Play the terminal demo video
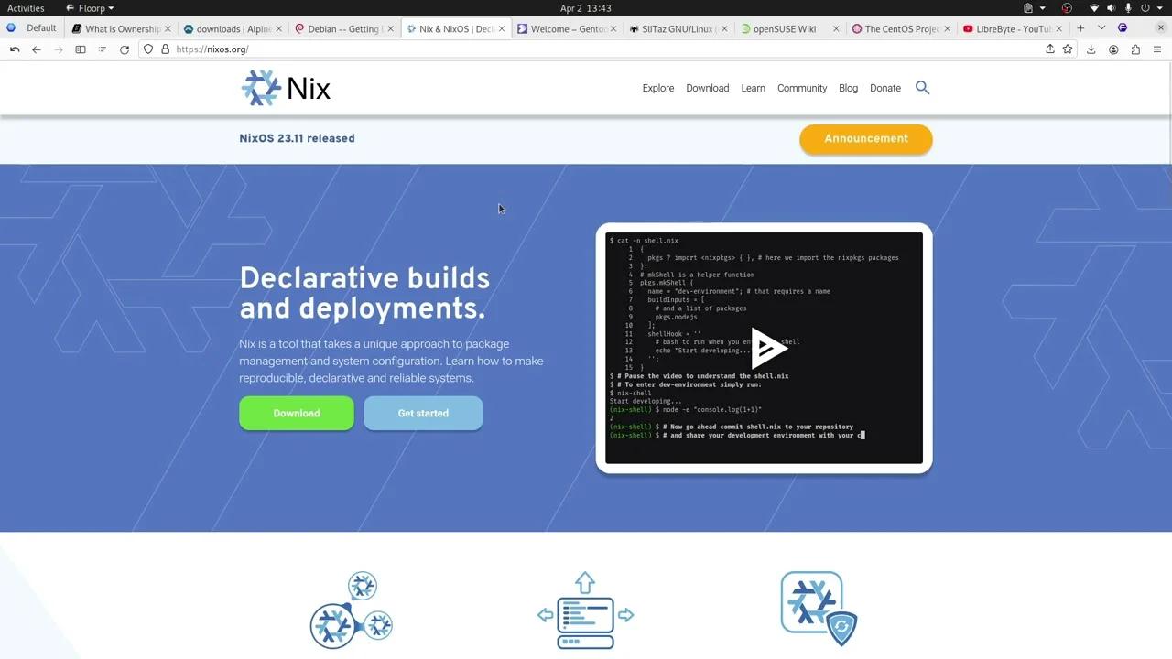Screen dimensions: 1172x659 click(767, 348)
